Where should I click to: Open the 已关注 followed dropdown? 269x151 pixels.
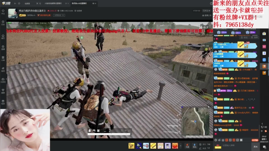206,10
